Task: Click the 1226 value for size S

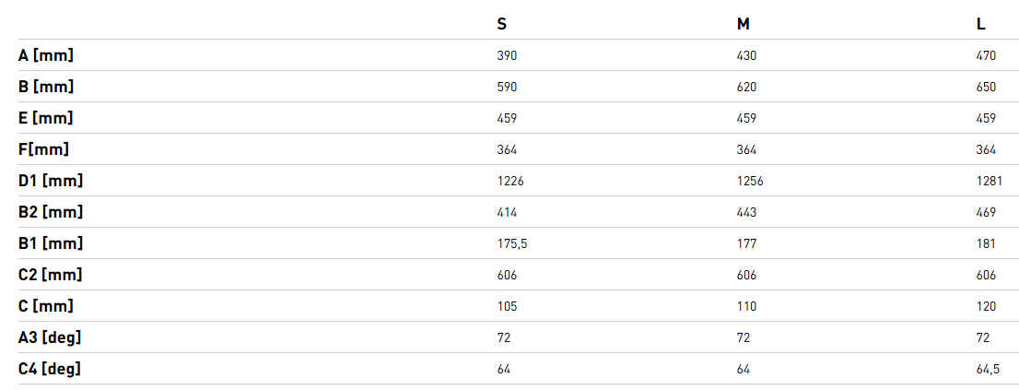Action: (x=510, y=182)
